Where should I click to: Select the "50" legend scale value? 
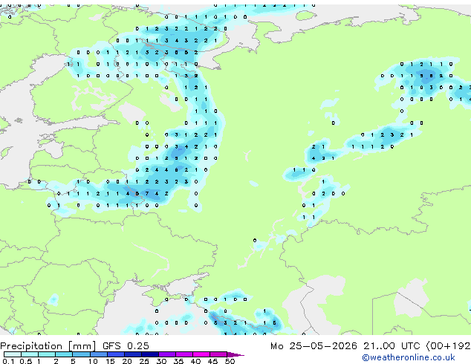pyautogui.click(x=230, y=361)
